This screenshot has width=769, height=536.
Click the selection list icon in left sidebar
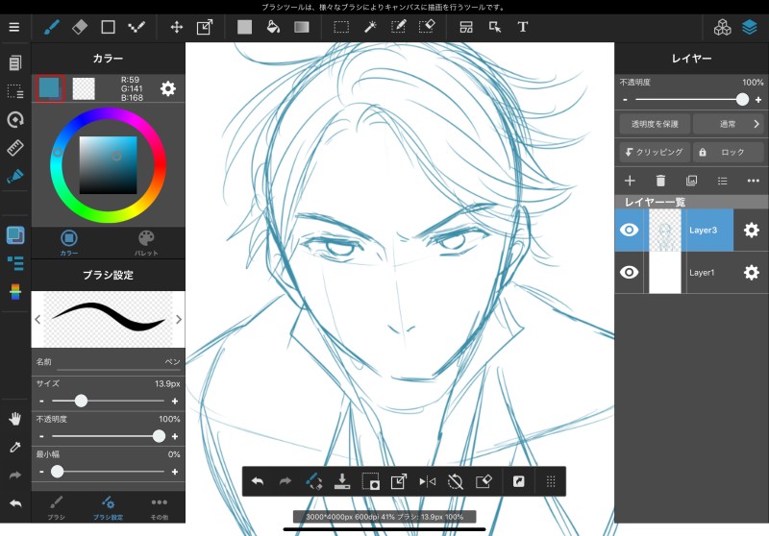15,91
